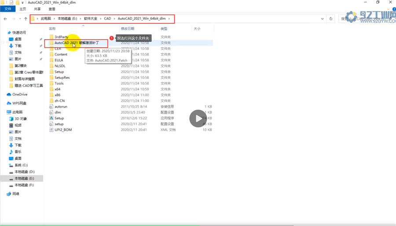Viewport: 396px width, 226px height.
Task: Open the 文件 ribbon tab
Action: pyautogui.click(x=8, y=9)
